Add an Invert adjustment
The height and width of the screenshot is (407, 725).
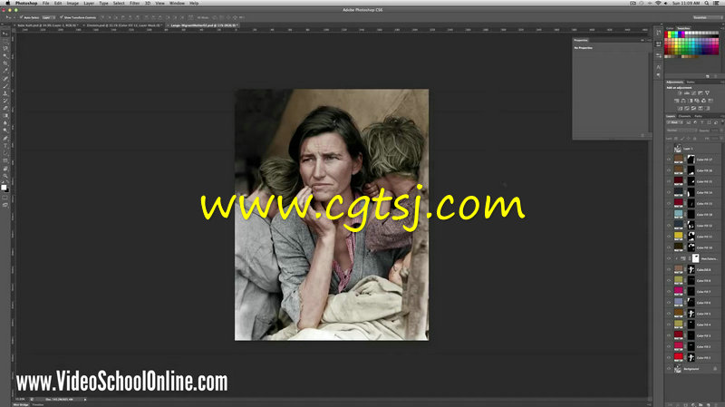pos(680,108)
